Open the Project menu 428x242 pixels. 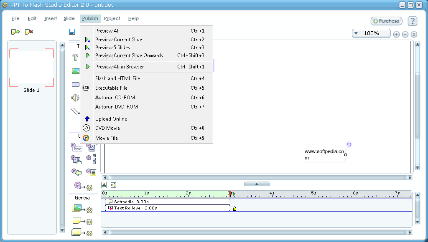point(112,18)
